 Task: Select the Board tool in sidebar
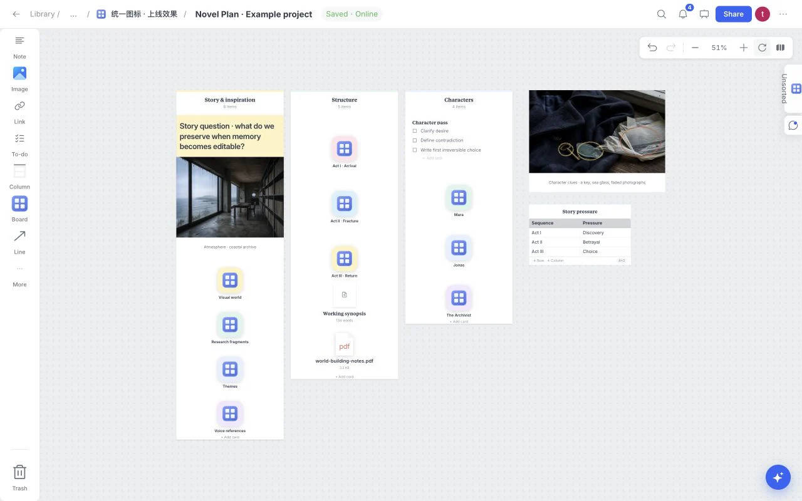click(19, 210)
